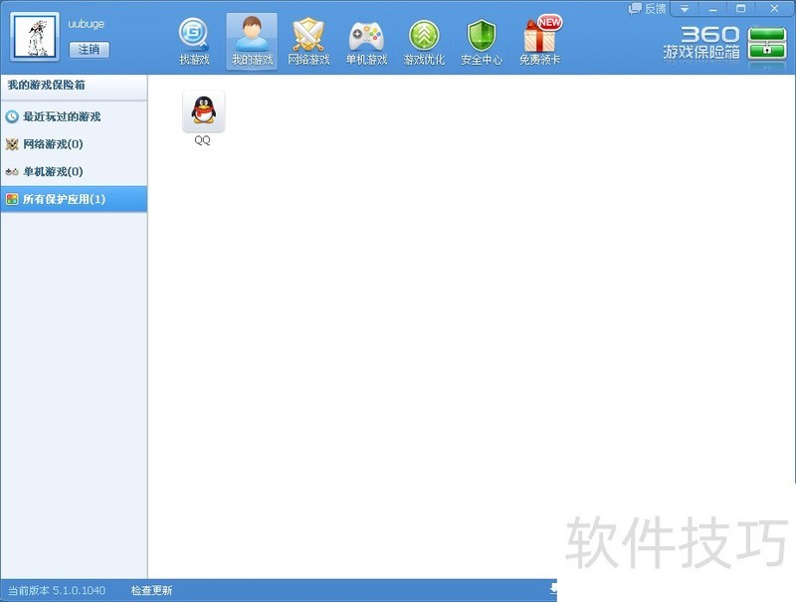Close the game safe box window
The image size is (796, 602).
774,9
